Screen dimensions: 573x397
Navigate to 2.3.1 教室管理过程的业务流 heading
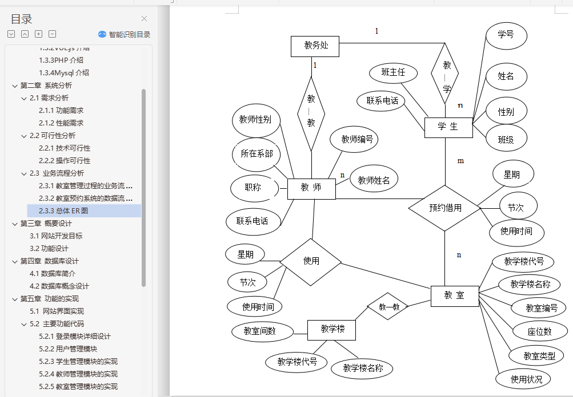pyautogui.click(x=86, y=186)
